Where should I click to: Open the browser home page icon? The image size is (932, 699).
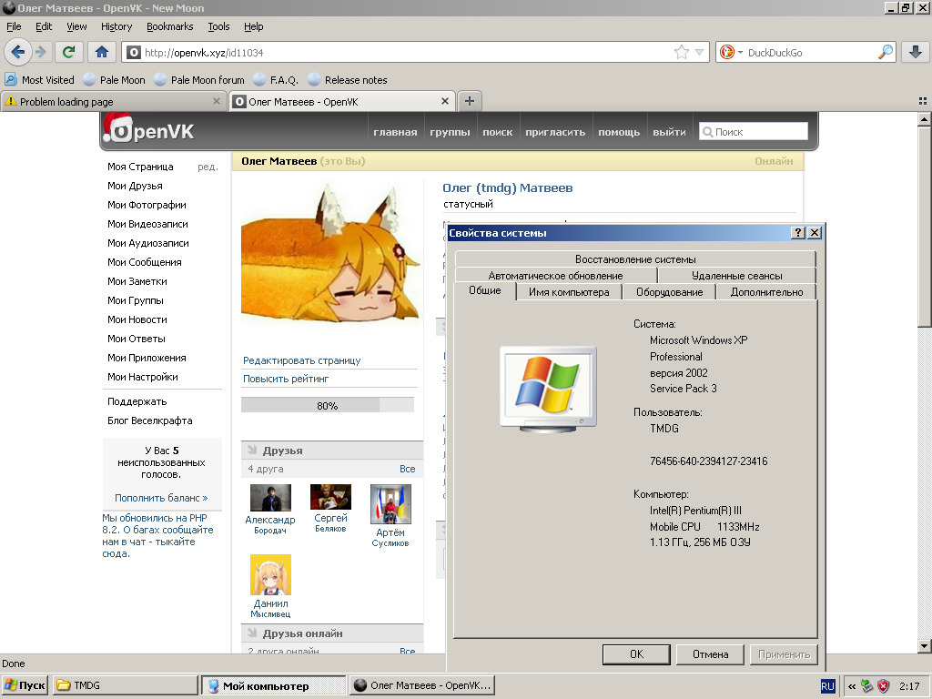tap(102, 52)
